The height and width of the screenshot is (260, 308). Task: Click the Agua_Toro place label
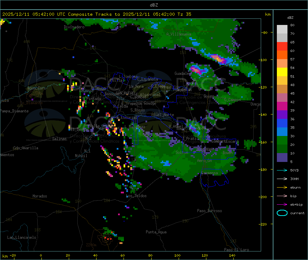point(37,88)
